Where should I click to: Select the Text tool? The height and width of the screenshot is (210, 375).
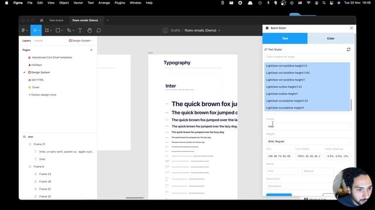(80, 30)
